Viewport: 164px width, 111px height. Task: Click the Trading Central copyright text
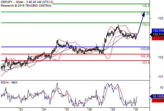(26, 6)
